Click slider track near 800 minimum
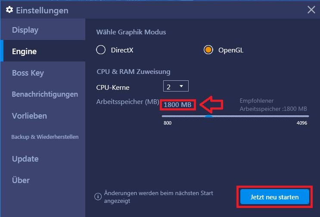 point(163,116)
